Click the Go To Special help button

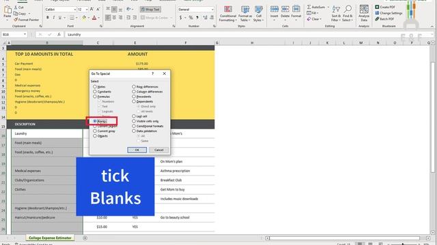click(152, 73)
